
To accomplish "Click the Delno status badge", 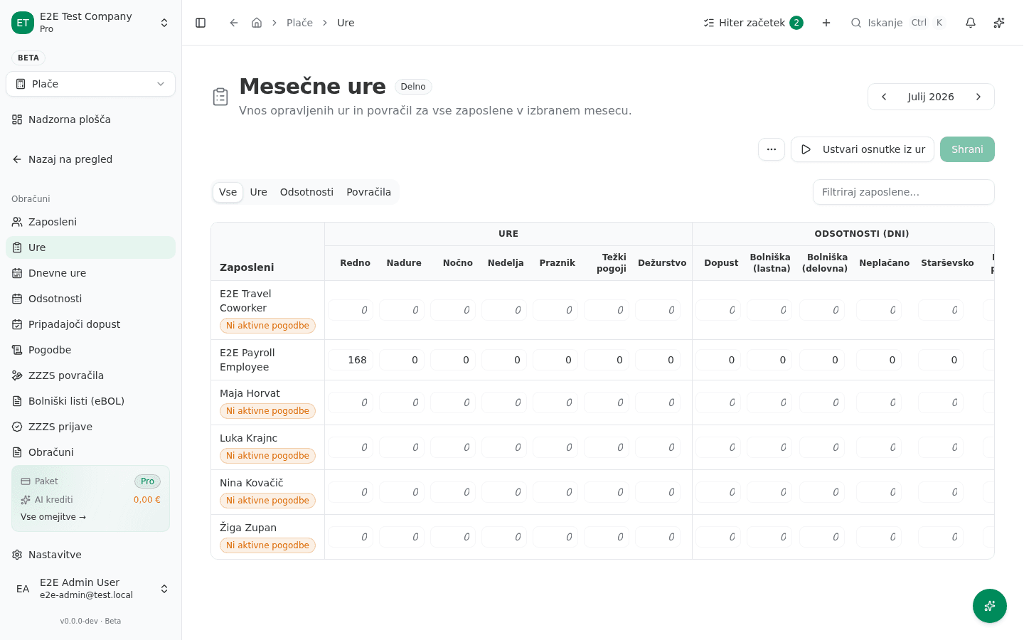I will [x=413, y=87].
